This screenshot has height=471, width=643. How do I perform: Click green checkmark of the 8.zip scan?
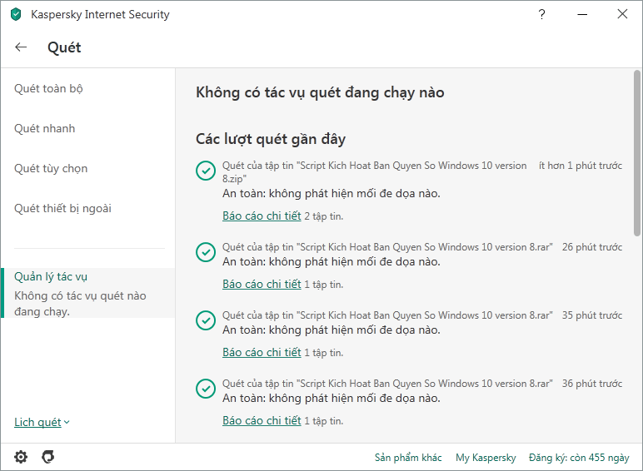pos(205,171)
